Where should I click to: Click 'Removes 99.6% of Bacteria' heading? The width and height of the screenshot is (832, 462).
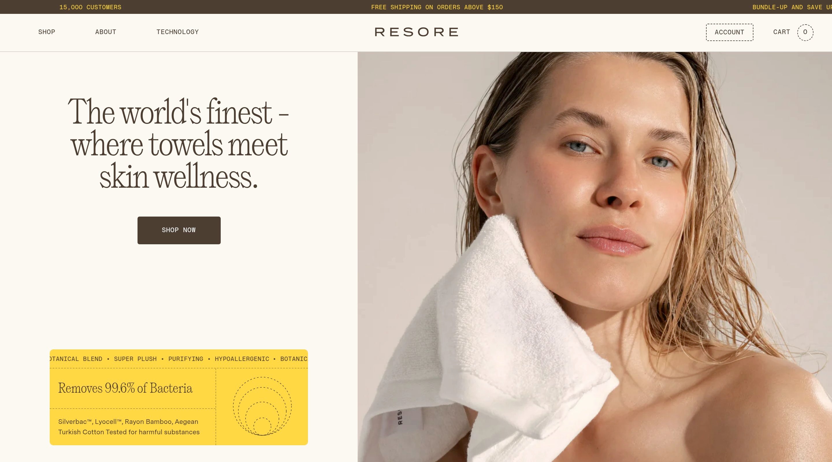125,388
